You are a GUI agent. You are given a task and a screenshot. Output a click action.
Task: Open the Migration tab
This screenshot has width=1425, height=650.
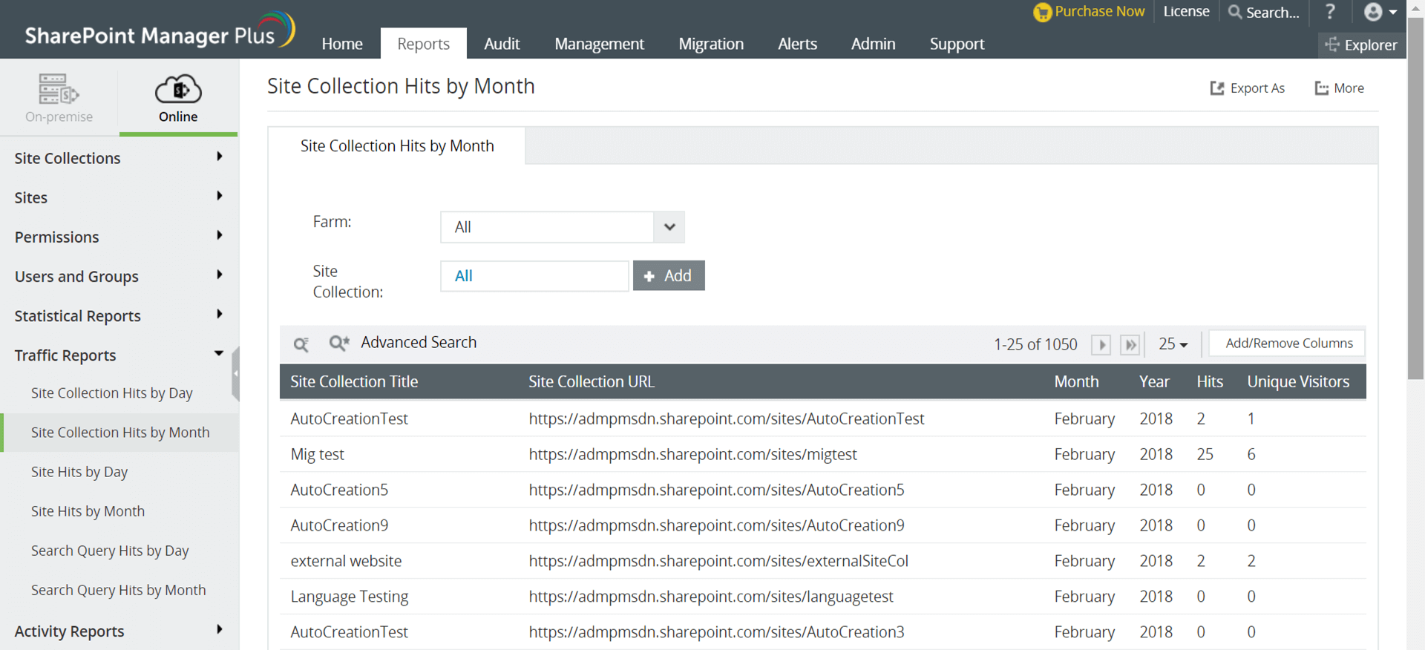coord(710,44)
